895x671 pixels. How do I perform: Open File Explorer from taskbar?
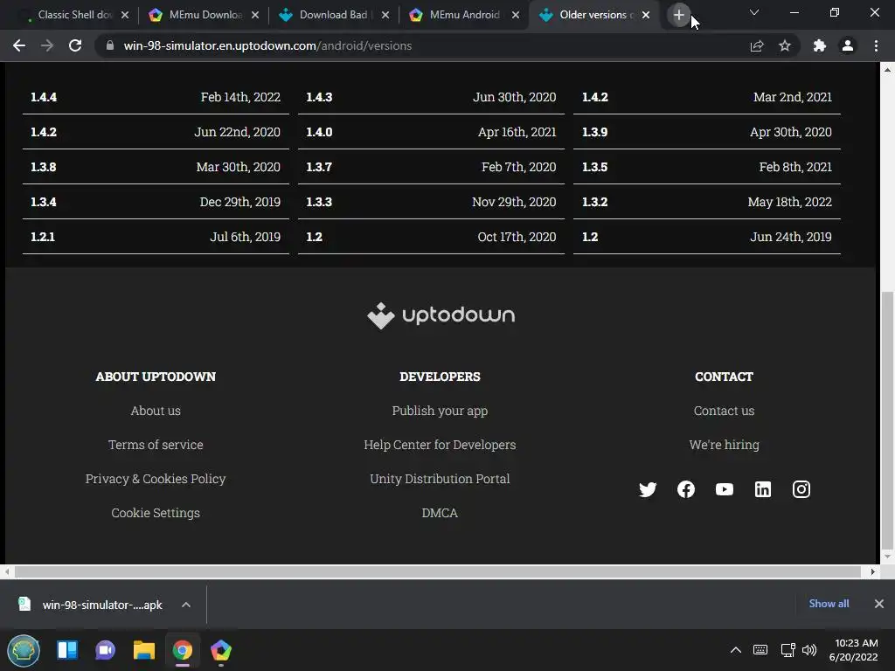(144, 650)
